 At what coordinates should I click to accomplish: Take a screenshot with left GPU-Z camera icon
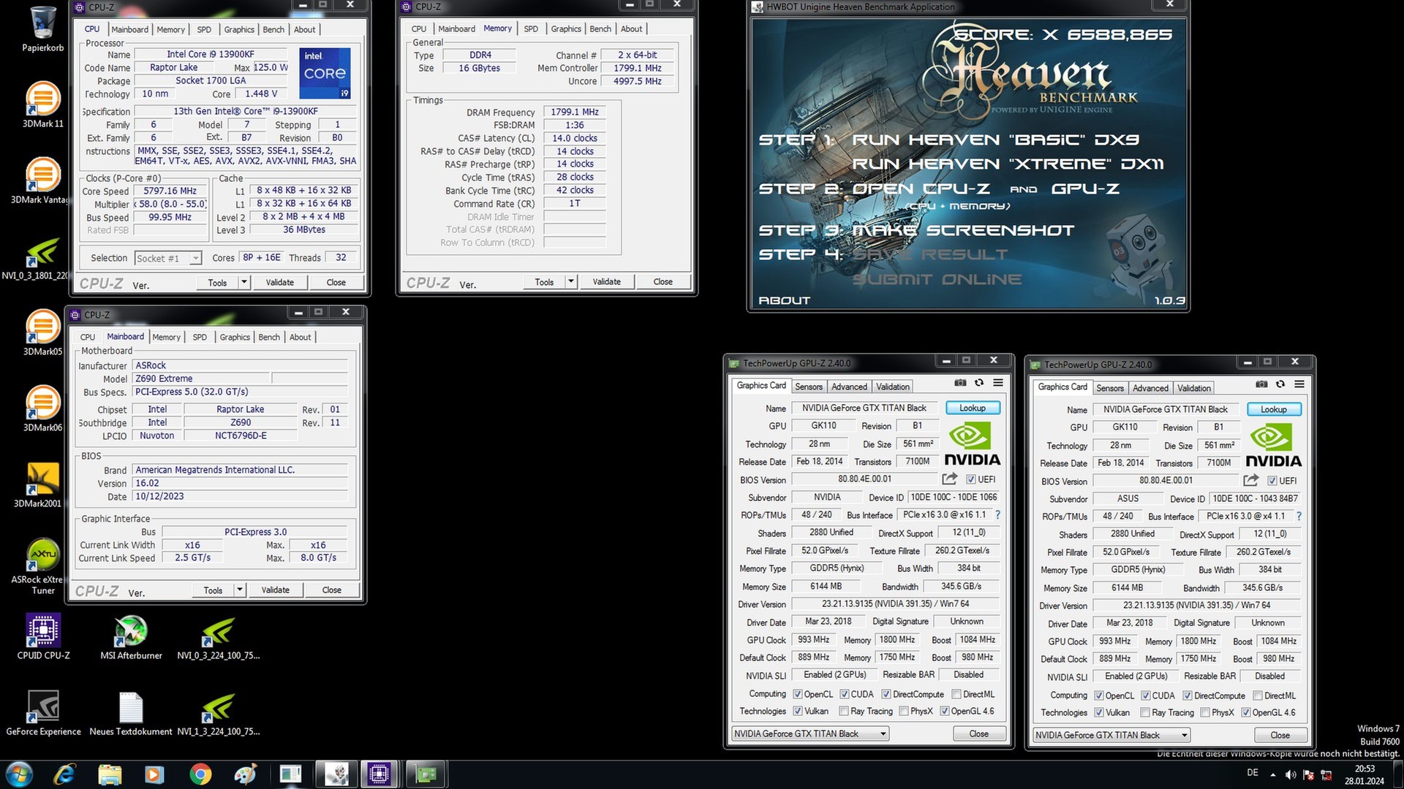960,383
